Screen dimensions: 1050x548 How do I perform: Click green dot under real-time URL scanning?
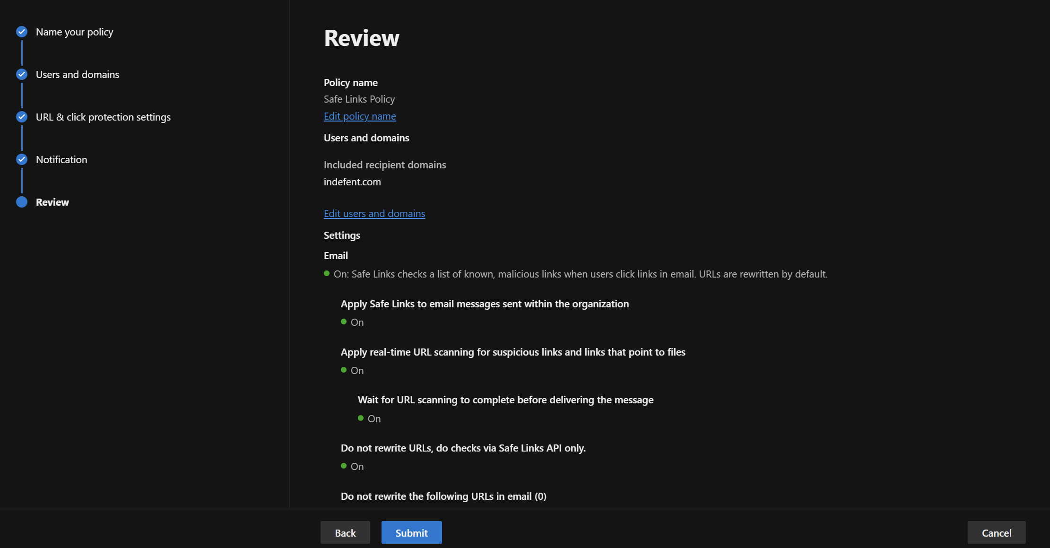[344, 370]
